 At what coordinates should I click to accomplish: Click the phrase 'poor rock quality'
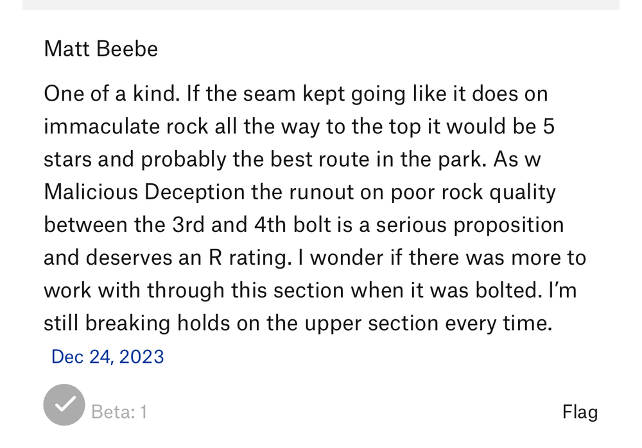pyautogui.click(x=473, y=192)
